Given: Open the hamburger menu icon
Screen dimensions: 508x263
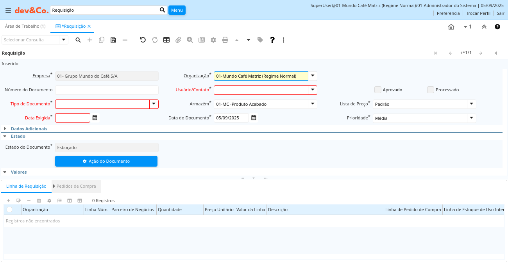Looking at the screenshot, I should (8, 10).
